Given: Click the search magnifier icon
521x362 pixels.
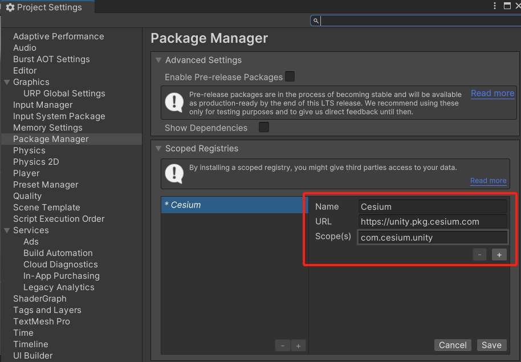Looking at the screenshot, I should [x=316, y=20].
